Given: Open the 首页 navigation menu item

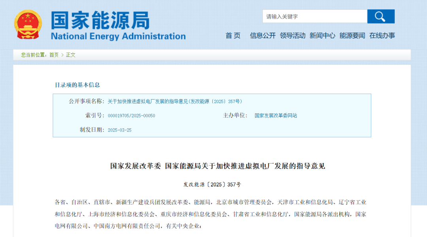Looking at the screenshot, I should point(233,36).
